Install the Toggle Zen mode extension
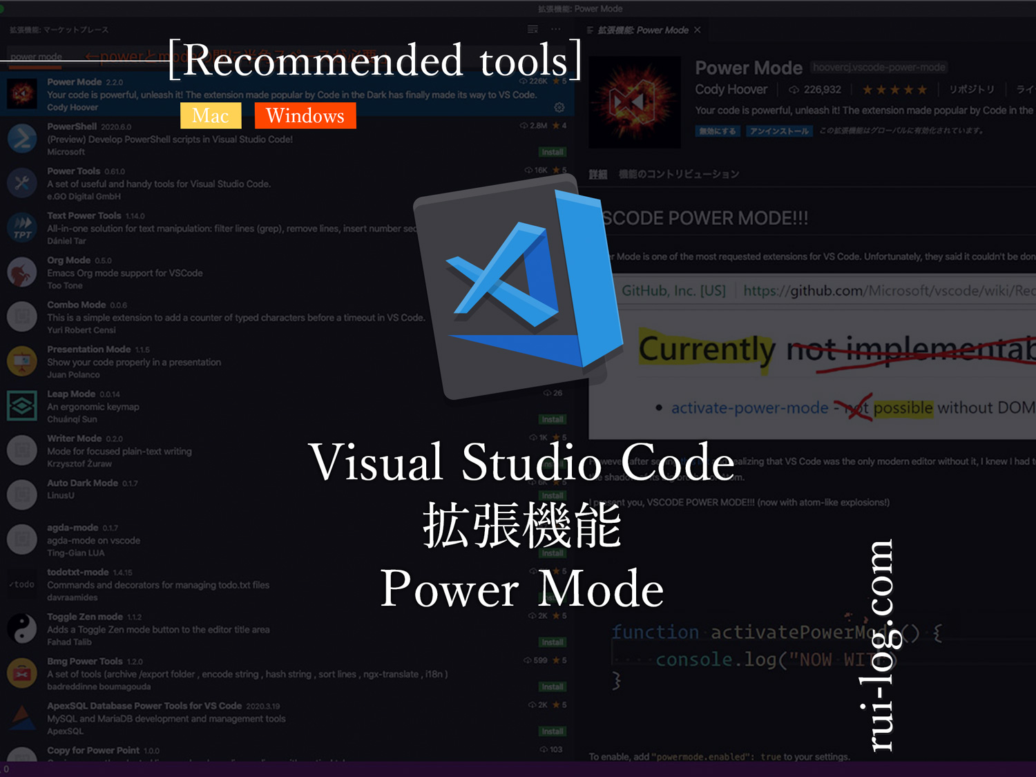The height and width of the screenshot is (777, 1036). tap(552, 642)
